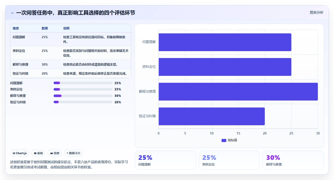Screen dimensions: 334x180
Task: Click the table description starting 检查能否找到
Action: (x=96, y=53)
